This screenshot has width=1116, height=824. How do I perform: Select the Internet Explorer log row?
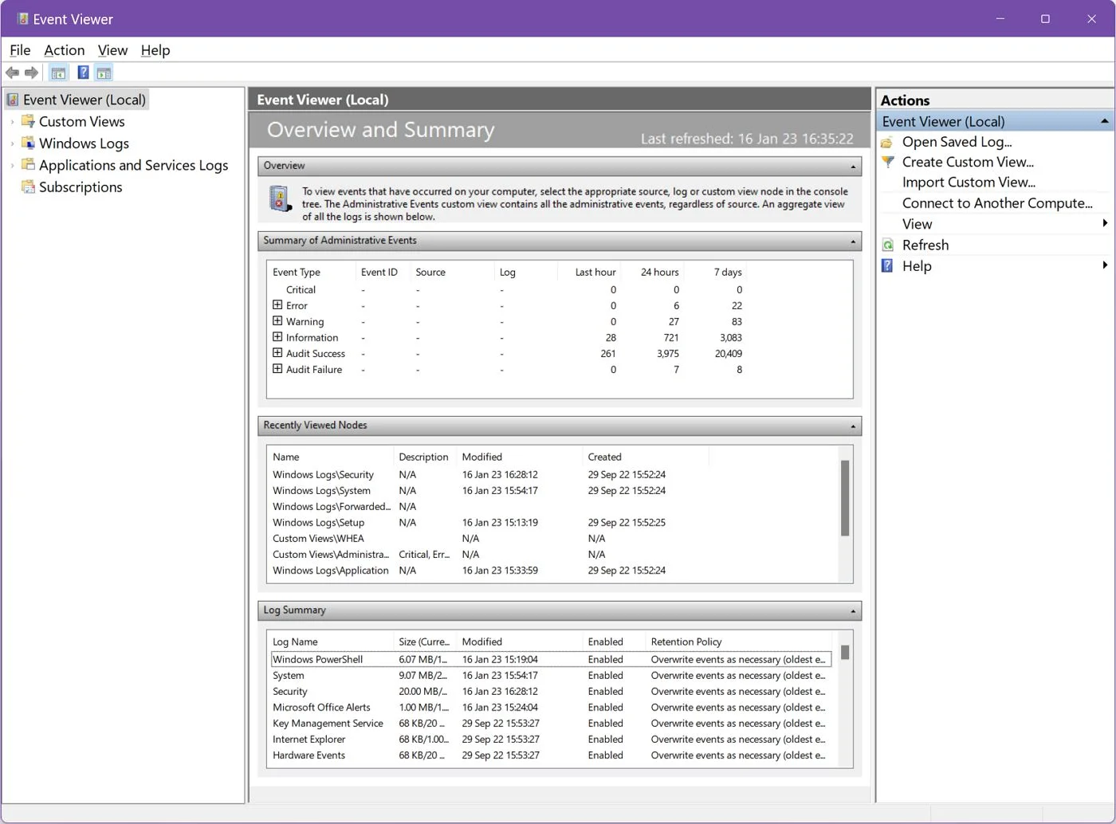551,739
